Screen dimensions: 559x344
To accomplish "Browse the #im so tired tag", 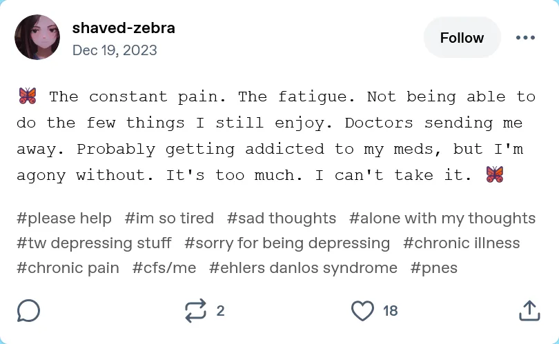I will coord(169,219).
